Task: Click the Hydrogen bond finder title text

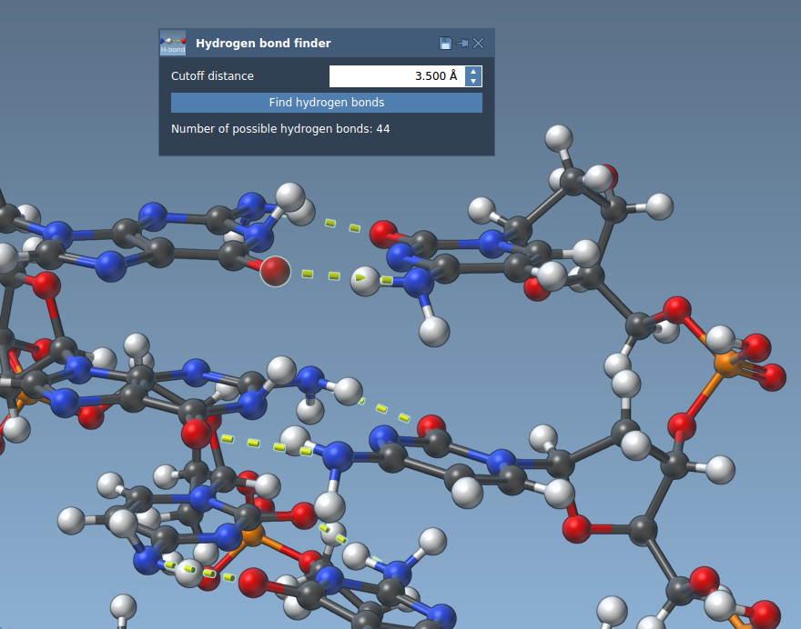Action: pos(263,43)
